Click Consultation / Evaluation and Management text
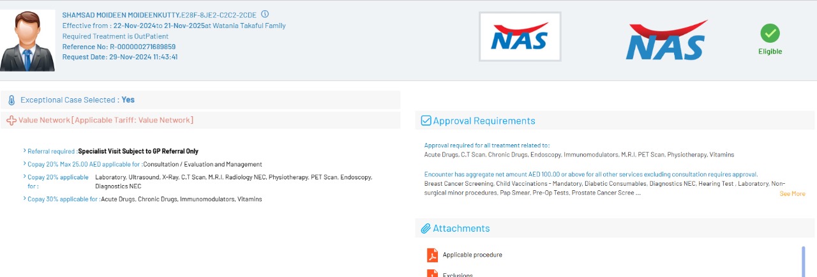Viewport: 817px width, 277px height. 202,164
